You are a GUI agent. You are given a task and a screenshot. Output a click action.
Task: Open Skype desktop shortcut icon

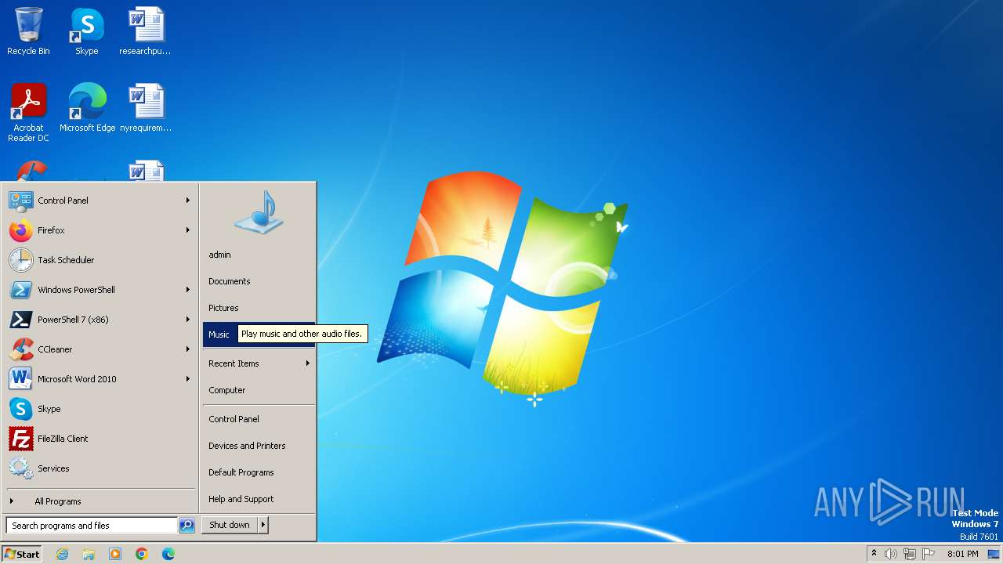pos(87,31)
